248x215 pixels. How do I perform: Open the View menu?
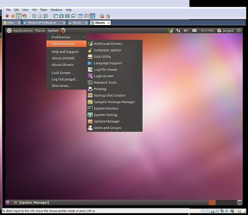(25, 10)
